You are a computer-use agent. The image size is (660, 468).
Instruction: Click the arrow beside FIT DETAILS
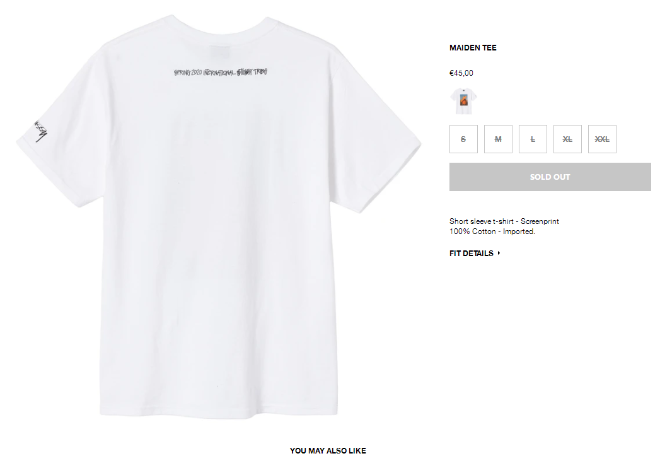click(499, 253)
